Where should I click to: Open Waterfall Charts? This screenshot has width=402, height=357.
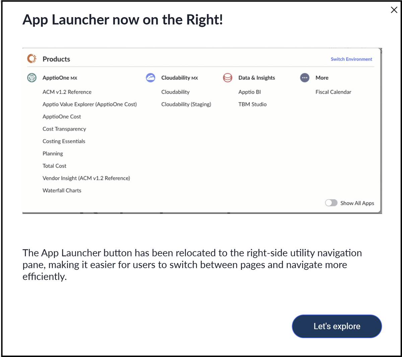point(62,191)
